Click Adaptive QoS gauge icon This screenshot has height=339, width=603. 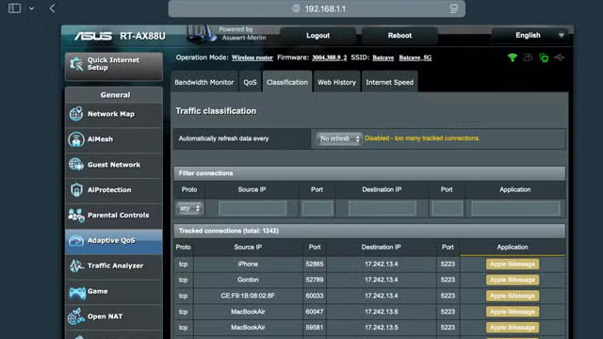coord(76,241)
